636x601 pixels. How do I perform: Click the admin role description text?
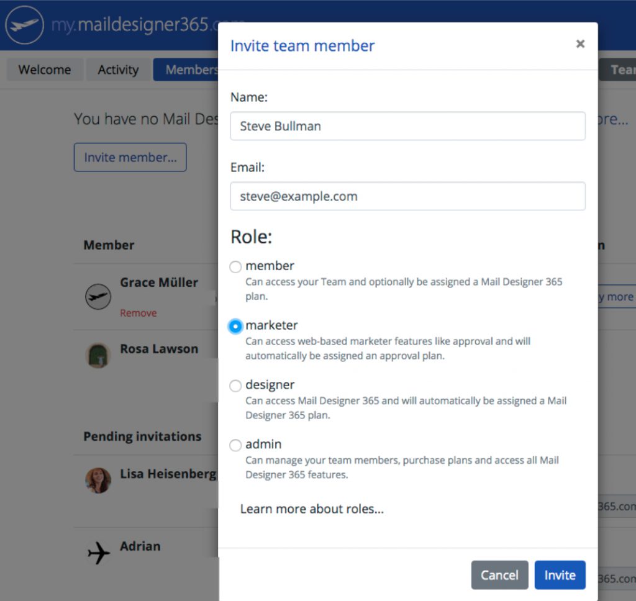click(x=402, y=467)
